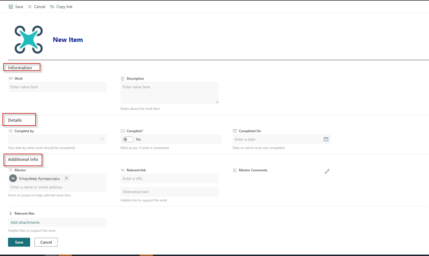Image resolution: width=429 pixels, height=256 pixels.
Task: Click the Save icon in the top toolbar
Action: click(x=10, y=6)
